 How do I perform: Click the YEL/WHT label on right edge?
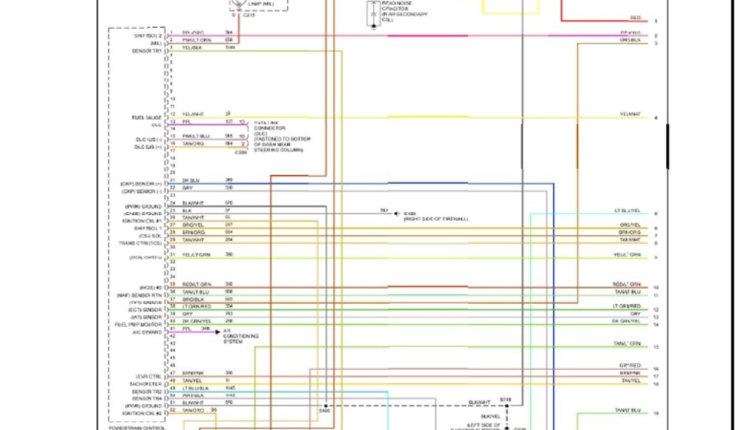(x=630, y=115)
